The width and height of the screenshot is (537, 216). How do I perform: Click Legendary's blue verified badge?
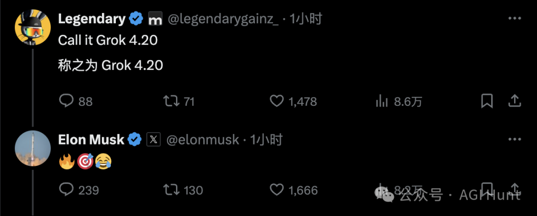(x=136, y=19)
